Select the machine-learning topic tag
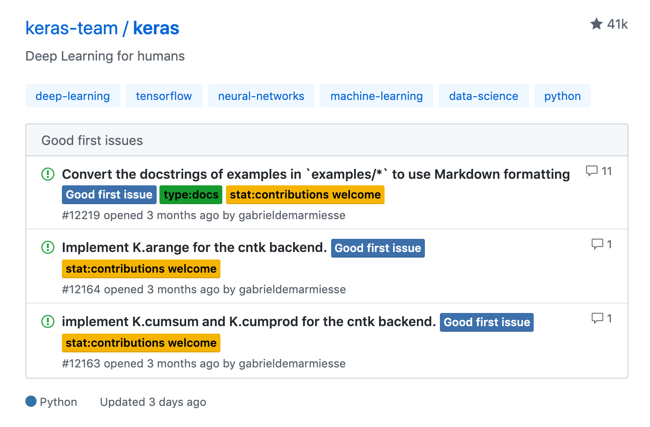650x427 pixels. click(x=377, y=96)
